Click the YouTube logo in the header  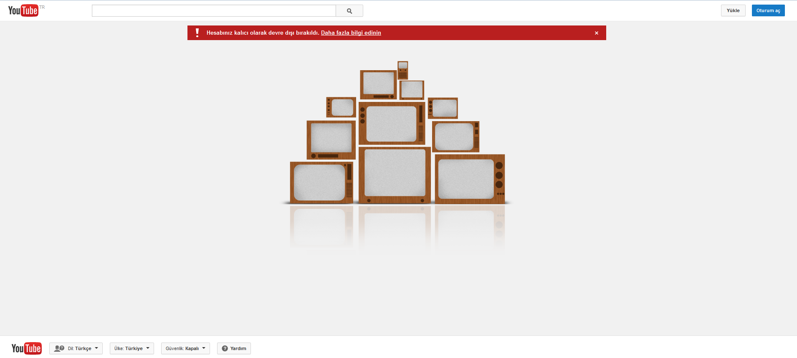click(23, 10)
